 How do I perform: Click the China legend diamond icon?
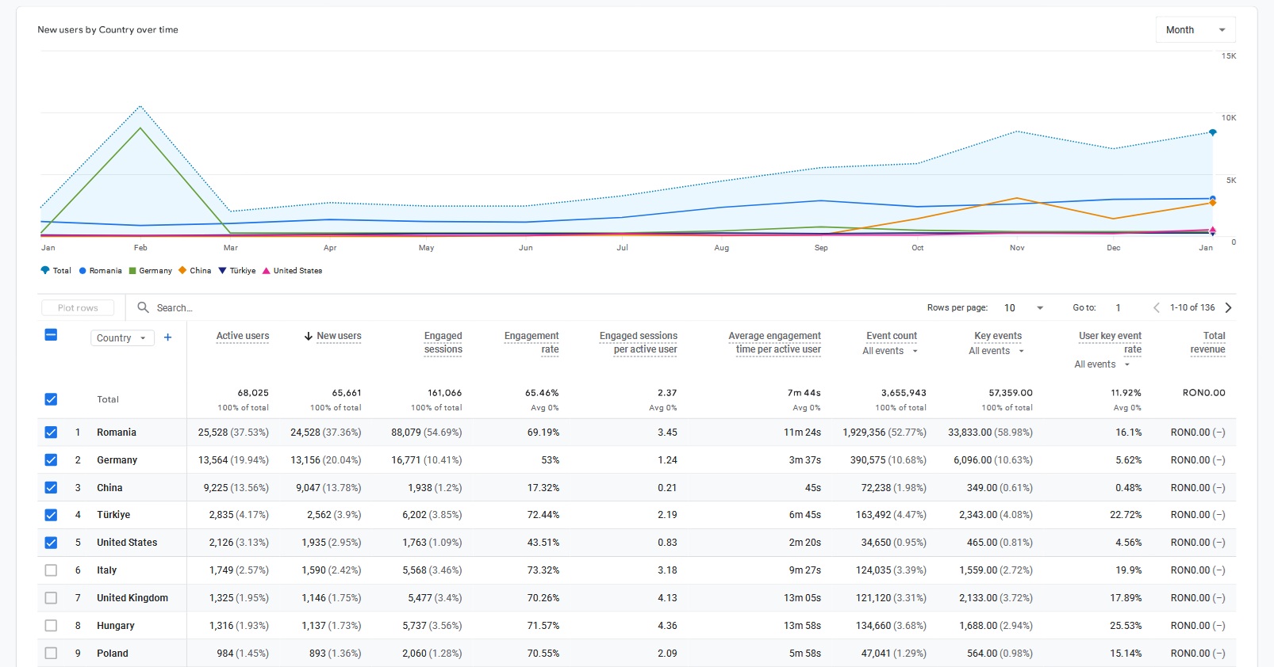pyautogui.click(x=182, y=271)
